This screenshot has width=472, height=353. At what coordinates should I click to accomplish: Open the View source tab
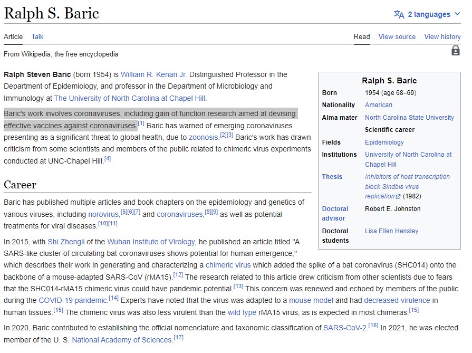(x=397, y=37)
